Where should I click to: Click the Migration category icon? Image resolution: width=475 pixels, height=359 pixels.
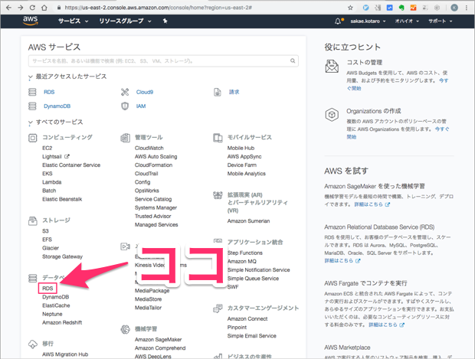(32, 344)
